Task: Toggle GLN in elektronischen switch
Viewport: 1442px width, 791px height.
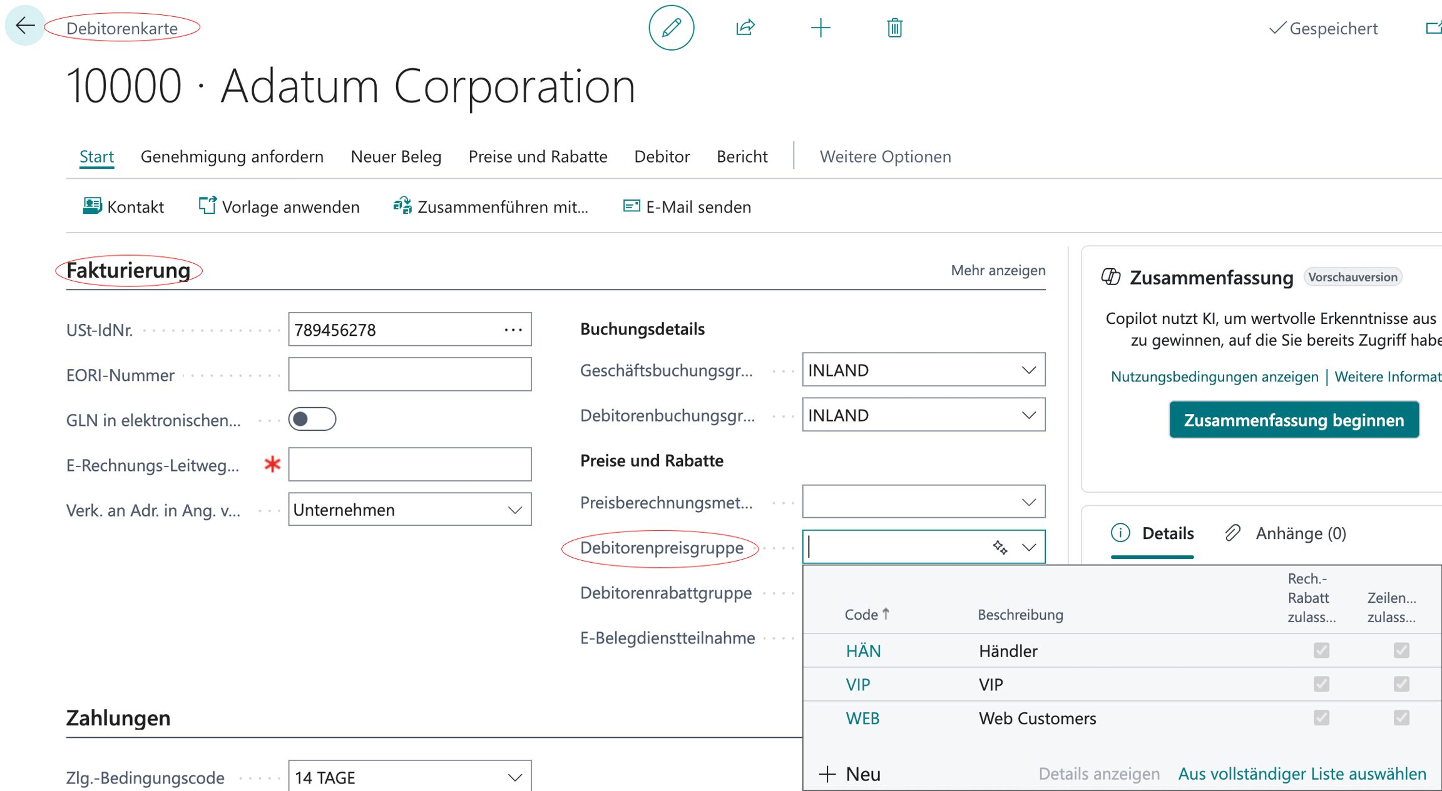Action: click(x=312, y=420)
